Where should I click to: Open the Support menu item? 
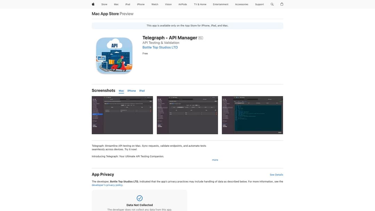pyautogui.click(x=259, y=5)
